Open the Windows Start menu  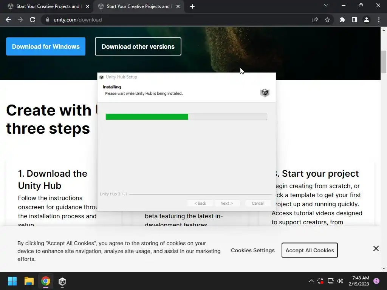pyautogui.click(x=12, y=281)
